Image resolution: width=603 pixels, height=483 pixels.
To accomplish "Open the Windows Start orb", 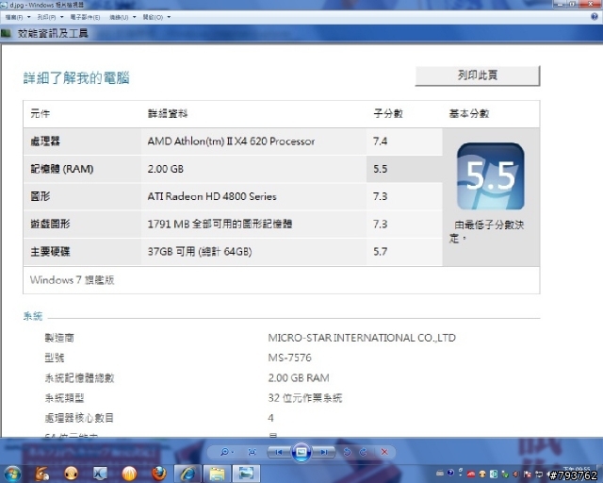I will [12, 474].
